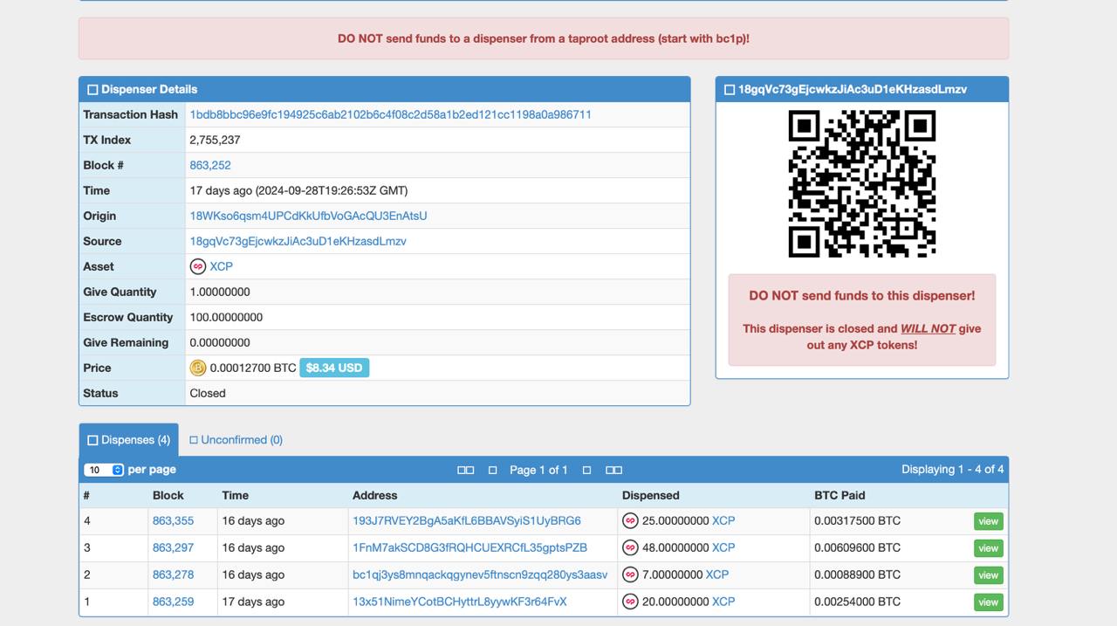
Task: Click the BTC Paid amount 0.00317500 BTC
Action: [x=857, y=520]
